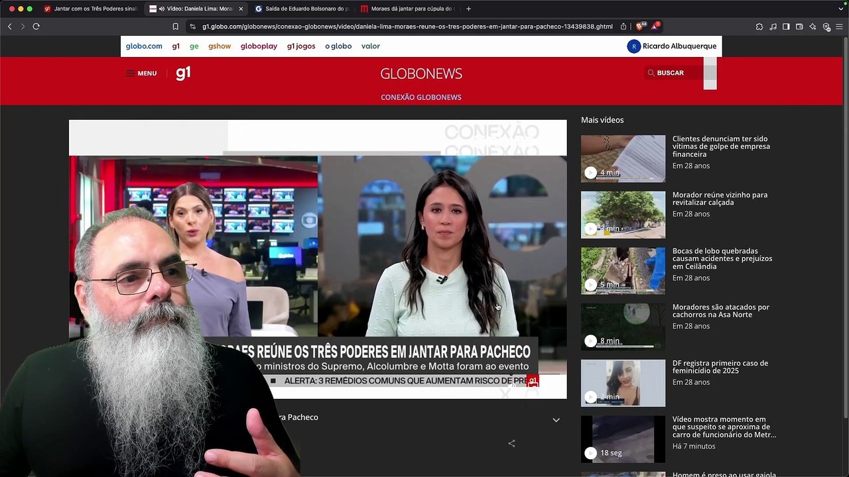Image resolution: width=849 pixels, height=477 pixels.
Task: Open Ricardo Albuquerque account menu
Action: pos(672,46)
